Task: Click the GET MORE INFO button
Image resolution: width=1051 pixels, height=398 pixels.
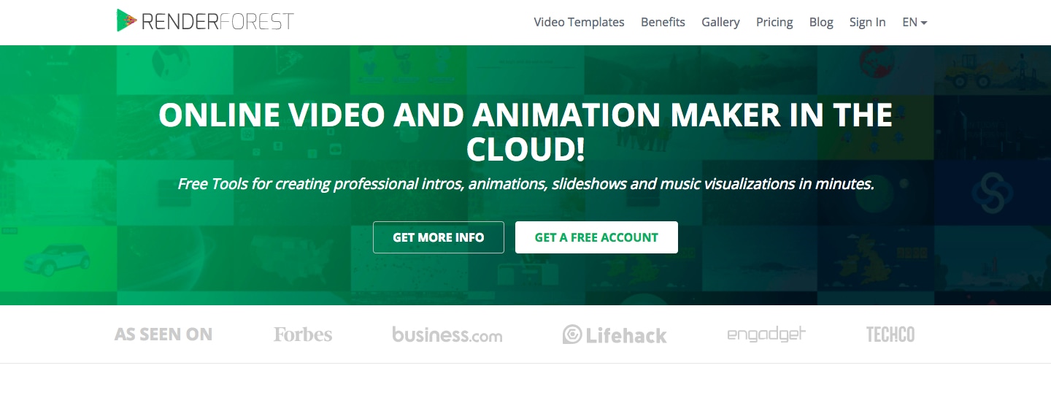Action: point(439,237)
